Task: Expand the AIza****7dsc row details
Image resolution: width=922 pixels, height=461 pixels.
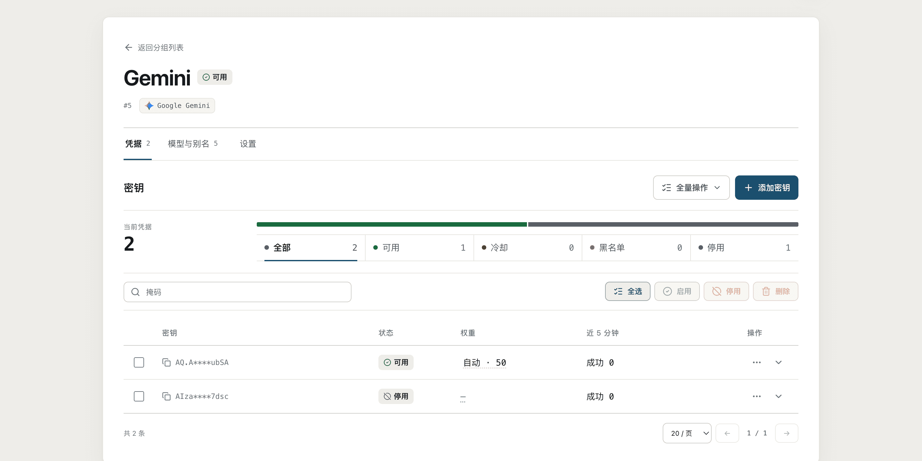Action: (x=779, y=396)
